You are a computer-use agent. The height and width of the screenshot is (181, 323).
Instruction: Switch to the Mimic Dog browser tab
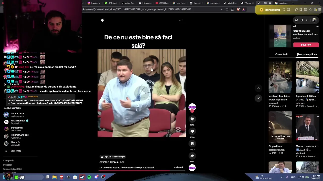pyautogui.click(x=230, y=3)
